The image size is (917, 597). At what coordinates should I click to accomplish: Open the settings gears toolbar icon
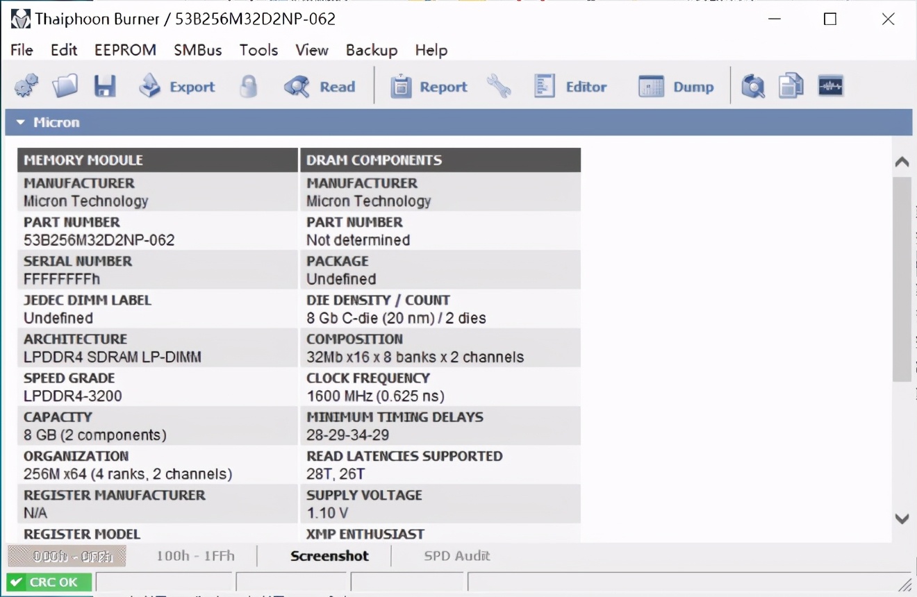point(26,86)
